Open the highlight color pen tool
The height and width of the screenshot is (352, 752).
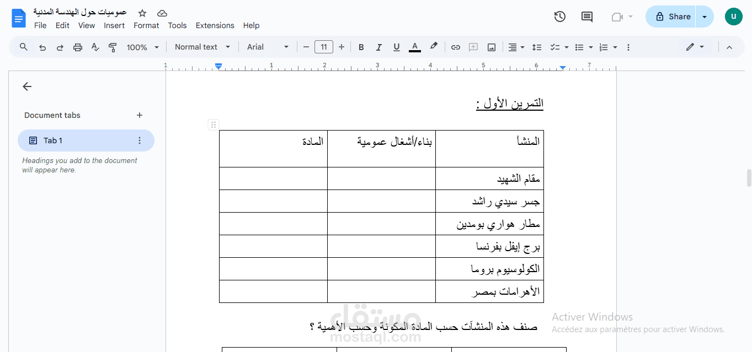434,47
